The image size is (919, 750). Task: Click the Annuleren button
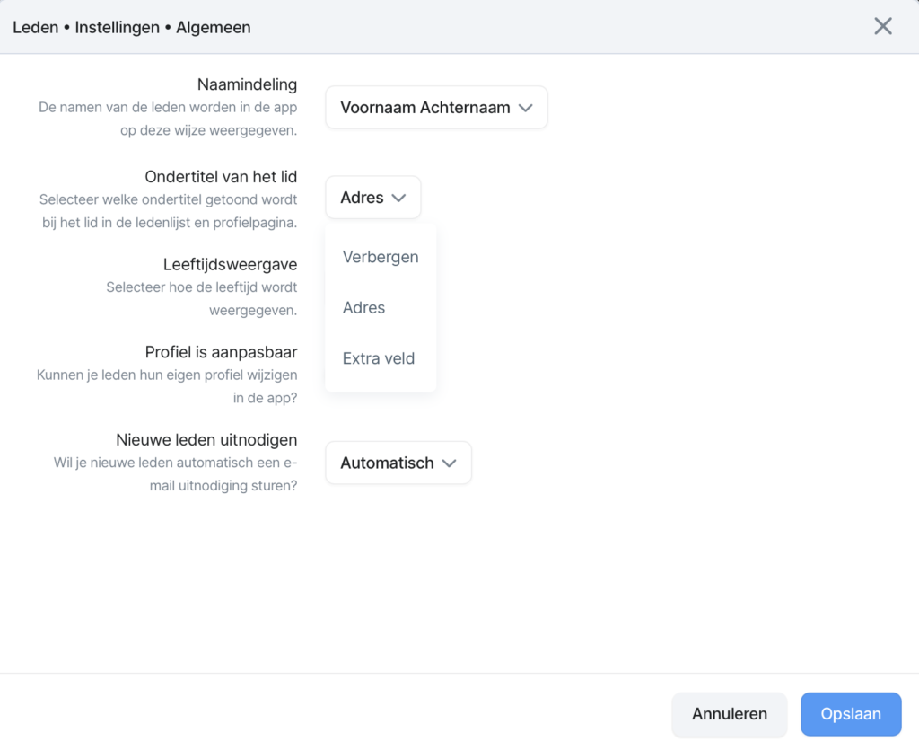coord(729,714)
